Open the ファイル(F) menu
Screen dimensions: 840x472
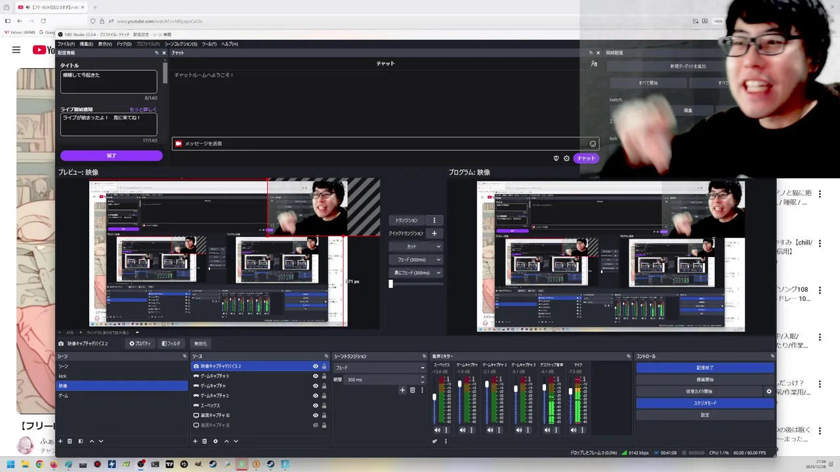(66, 44)
